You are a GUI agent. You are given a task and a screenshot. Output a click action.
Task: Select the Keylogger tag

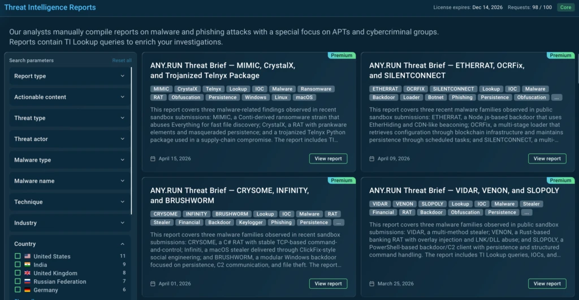pyautogui.click(x=250, y=223)
